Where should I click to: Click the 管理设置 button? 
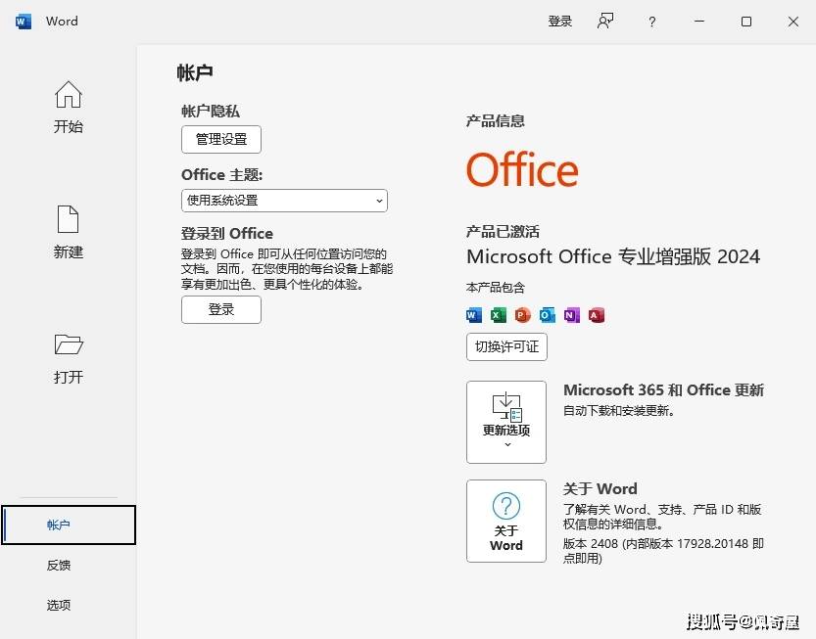pos(221,139)
